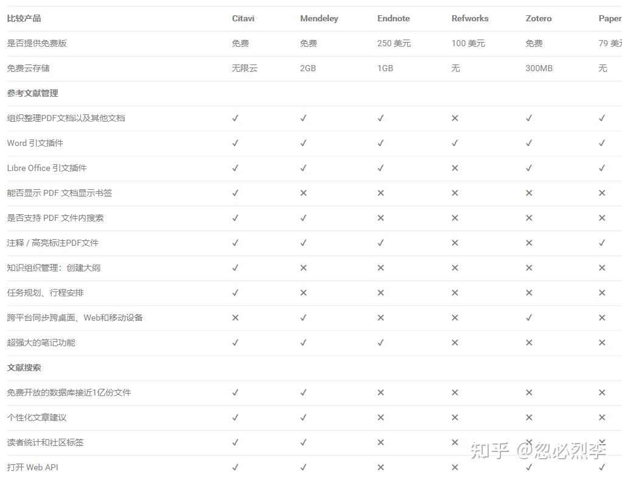
Task: Click the Endnote checkmark for 超强大的笔记功能
Action: click(381, 343)
